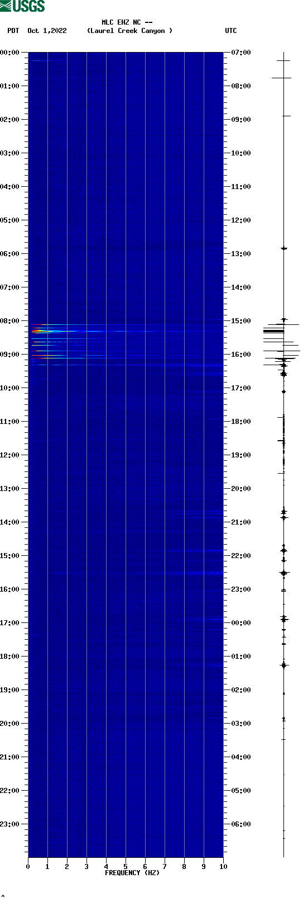Screen dimensions: 308x902
Task: Click the 22:00 UTC time tick label
Action: [x=241, y=556]
